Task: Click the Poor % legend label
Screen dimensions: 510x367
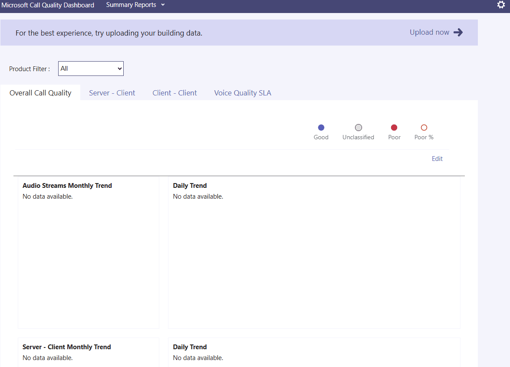Action: pos(424,137)
